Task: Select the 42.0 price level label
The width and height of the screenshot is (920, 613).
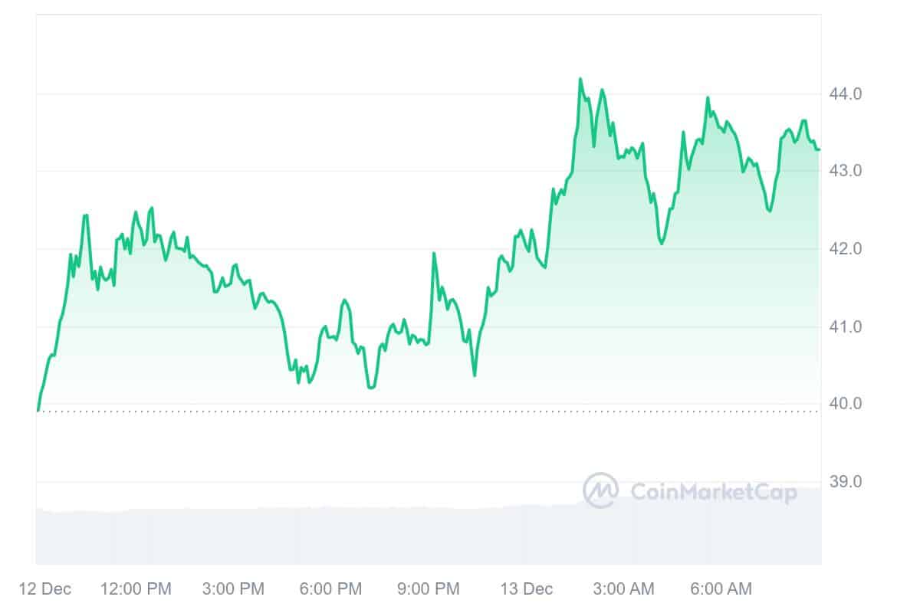Action: (846, 249)
